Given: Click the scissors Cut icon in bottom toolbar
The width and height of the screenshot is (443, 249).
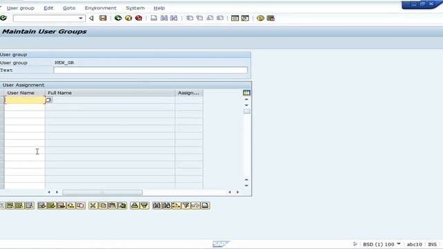Looking at the screenshot, I should (x=93, y=205).
